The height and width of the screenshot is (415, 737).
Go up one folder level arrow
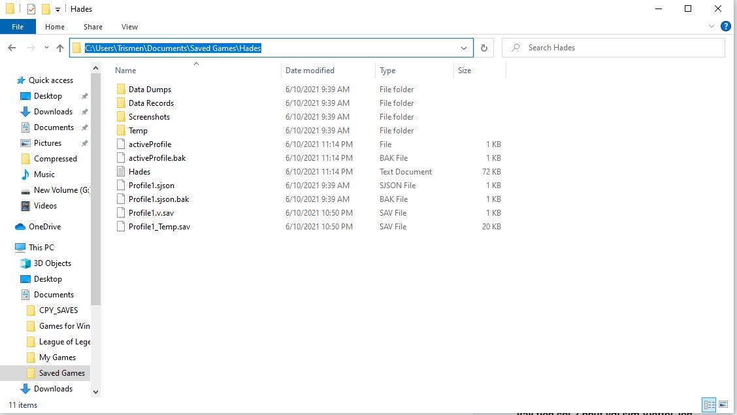(60, 48)
